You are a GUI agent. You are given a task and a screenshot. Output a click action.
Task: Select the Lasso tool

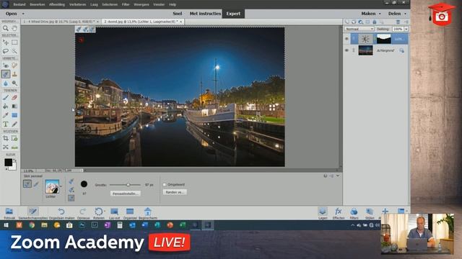(x=6, y=51)
